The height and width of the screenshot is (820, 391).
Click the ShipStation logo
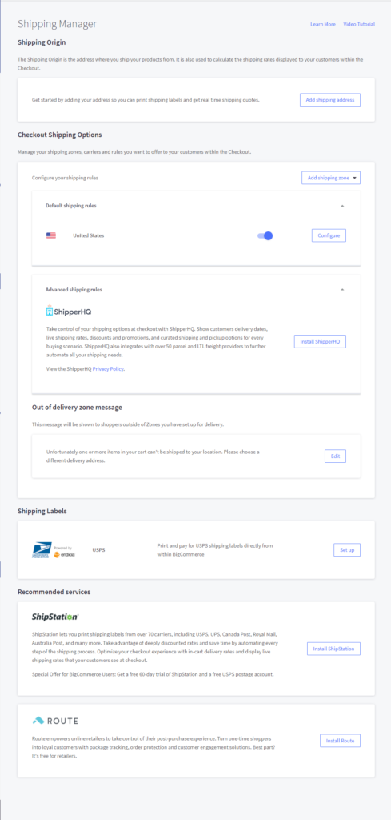pyautogui.click(x=55, y=617)
